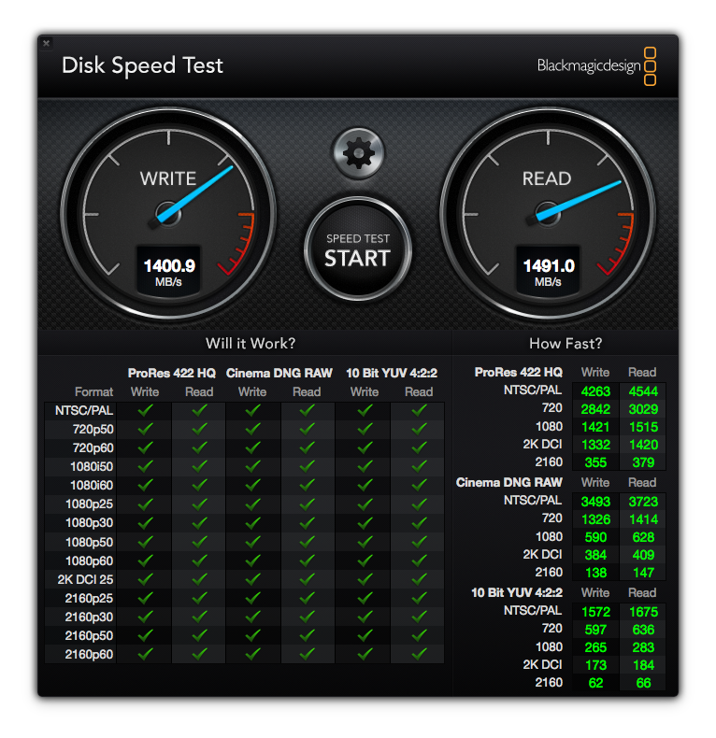716x738 pixels.
Task: Click Cinema DNG RAW write checkmark for 2160p60
Action: 253,654
